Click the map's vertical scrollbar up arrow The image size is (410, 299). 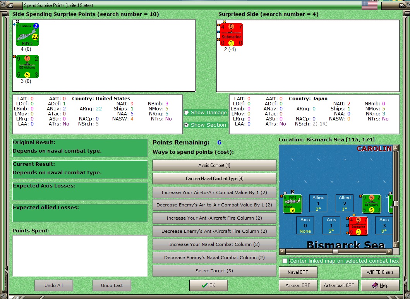396,148
